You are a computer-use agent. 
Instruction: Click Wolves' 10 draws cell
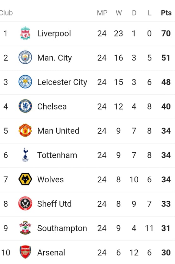pos(134,179)
